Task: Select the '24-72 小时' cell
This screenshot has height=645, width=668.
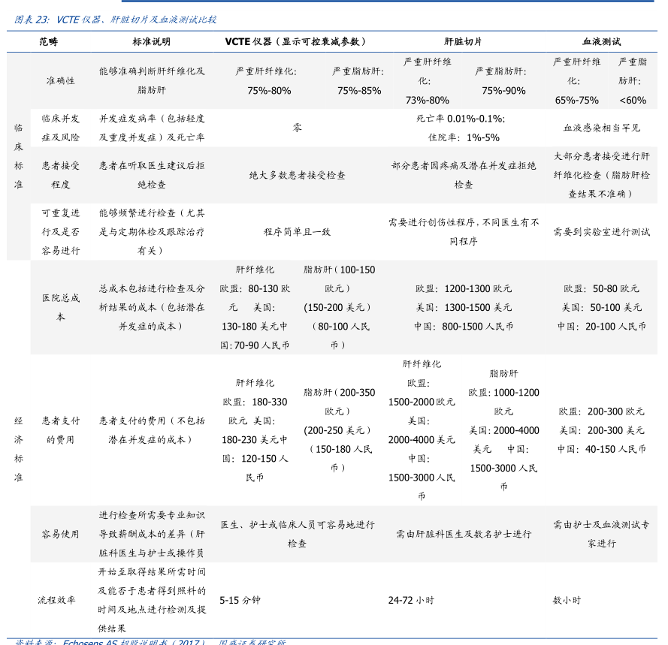Action: click(411, 600)
